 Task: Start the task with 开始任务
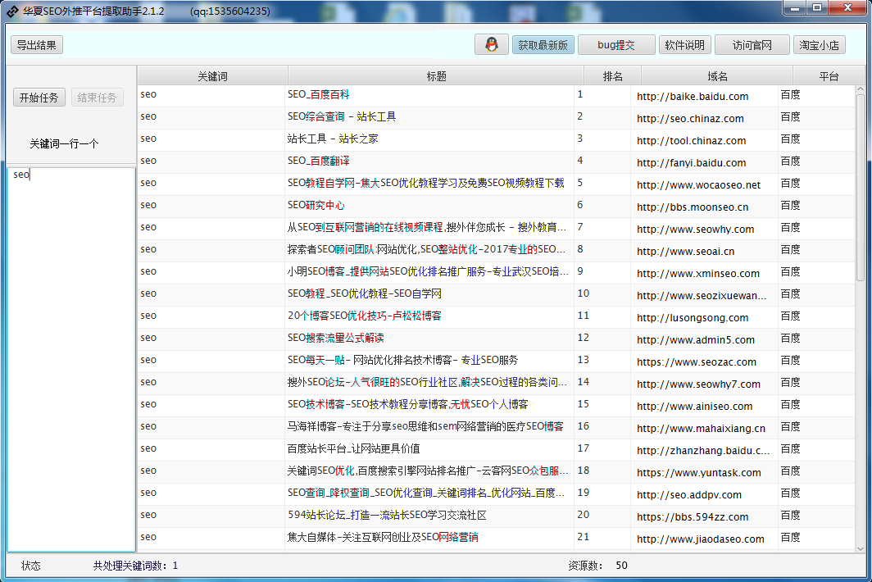click(x=39, y=98)
